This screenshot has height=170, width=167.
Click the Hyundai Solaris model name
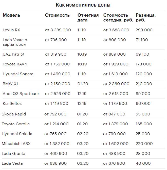coord(17,134)
